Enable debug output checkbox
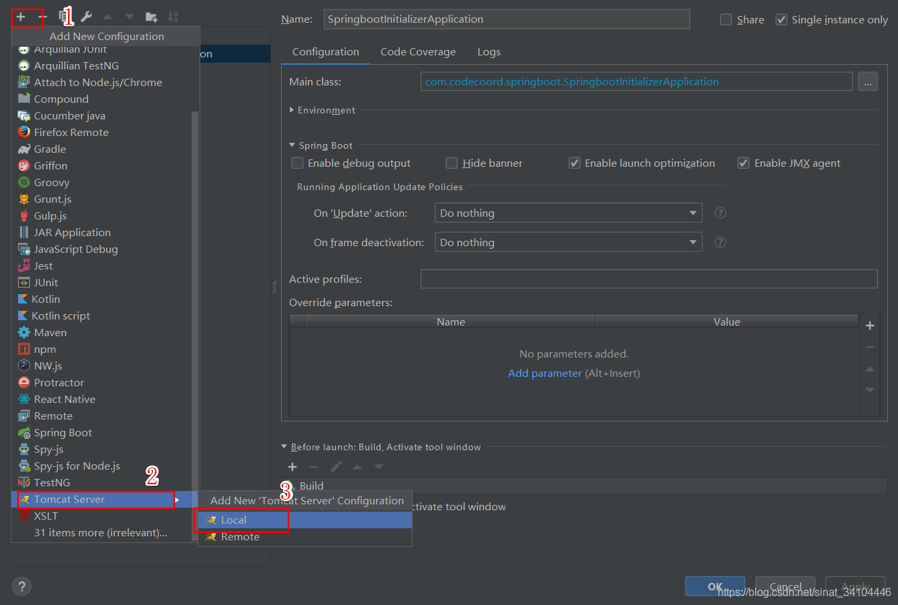 click(298, 163)
